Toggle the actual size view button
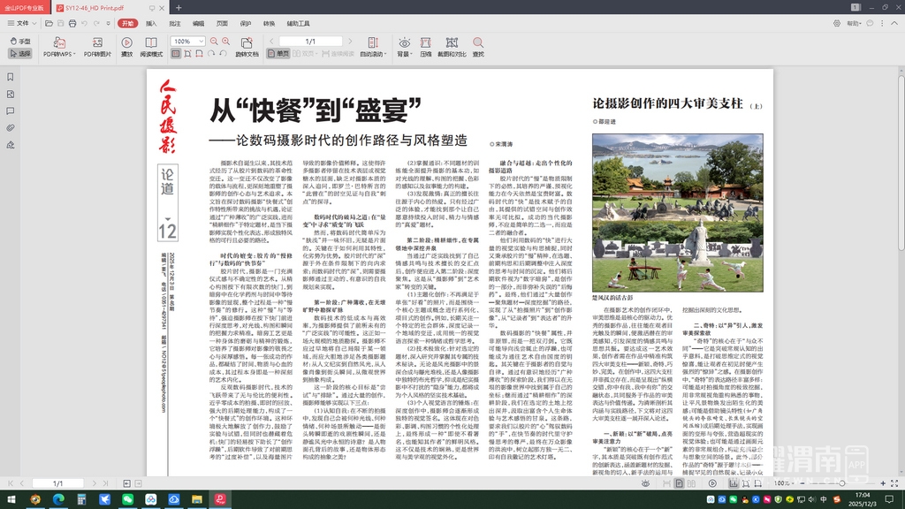Viewport: 905px width, 509px height. [177, 54]
